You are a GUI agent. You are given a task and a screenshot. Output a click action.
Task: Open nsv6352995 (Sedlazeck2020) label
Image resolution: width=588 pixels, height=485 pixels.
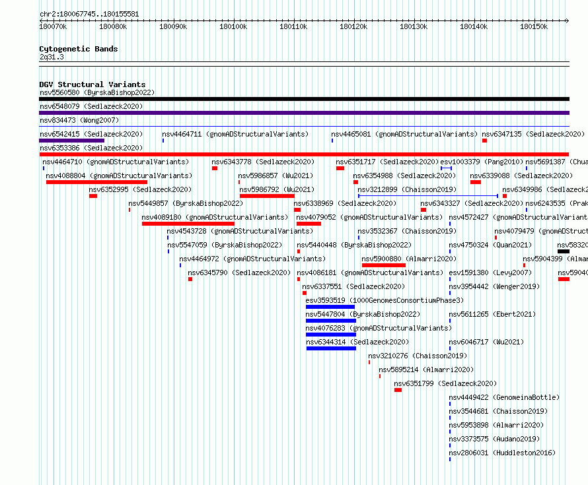(140, 189)
